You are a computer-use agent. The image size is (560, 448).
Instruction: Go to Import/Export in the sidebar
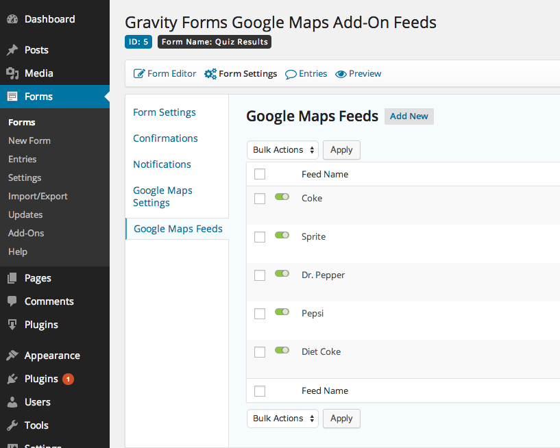pyautogui.click(x=38, y=197)
